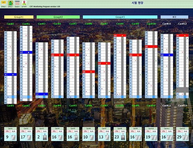Select the red grid panel toolbar icon
Image resolution: width=193 pixels, height=148 pixels.
click(x=17, y=3)
